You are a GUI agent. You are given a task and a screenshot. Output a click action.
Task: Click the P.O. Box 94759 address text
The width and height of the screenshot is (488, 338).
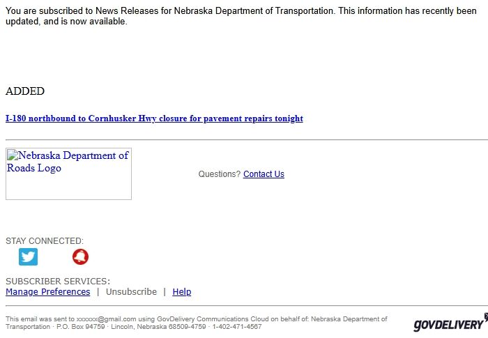pyautogui.click(x=80, y=327)
